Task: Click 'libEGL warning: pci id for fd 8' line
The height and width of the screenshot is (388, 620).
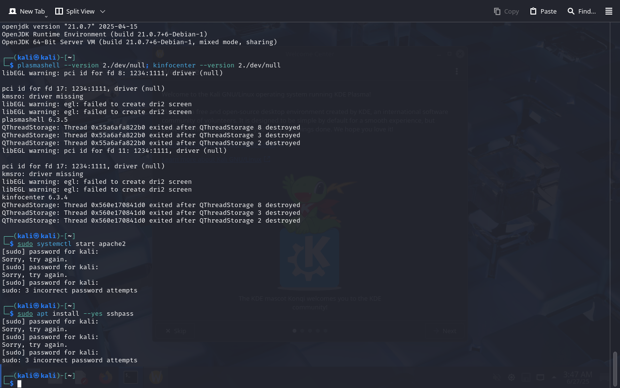Action: pyautogui.click(x=112, y=73)
